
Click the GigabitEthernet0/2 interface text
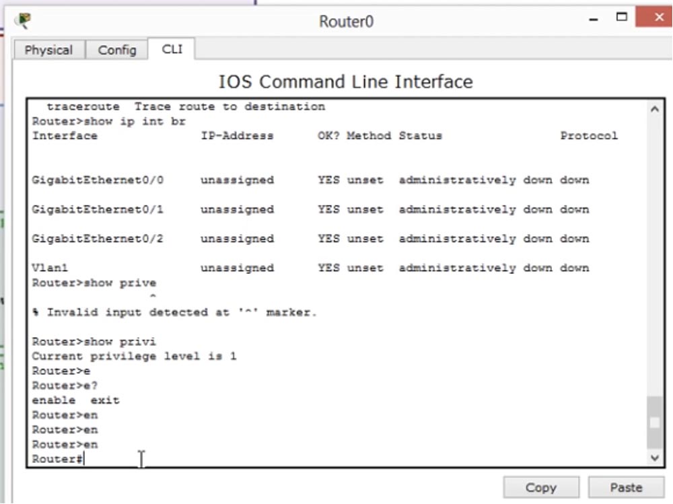(98, 239)
